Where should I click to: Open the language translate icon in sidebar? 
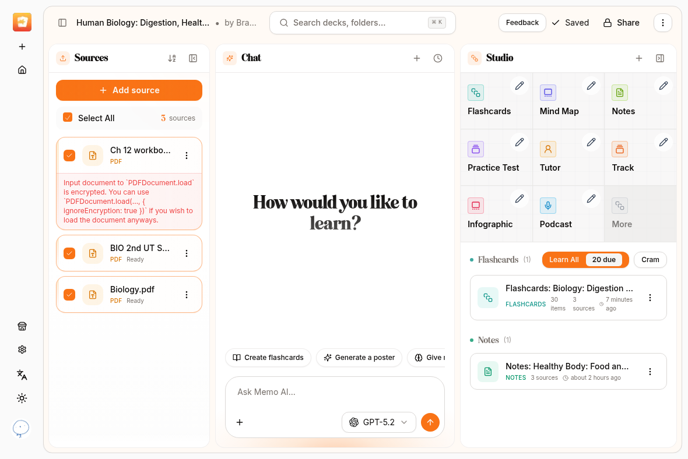[x=22, y=375]
